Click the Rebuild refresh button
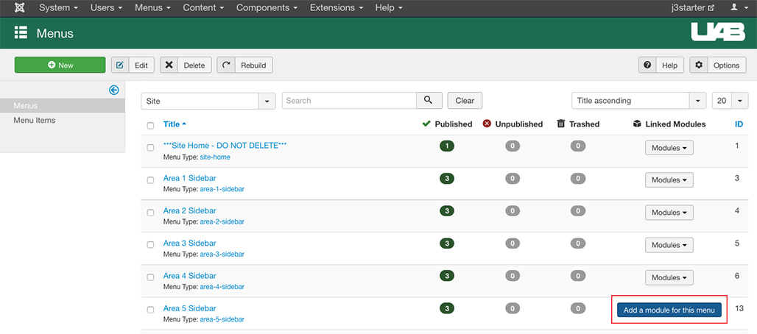The width and height of the screenshot is (757, 334). tap(244, 65)
